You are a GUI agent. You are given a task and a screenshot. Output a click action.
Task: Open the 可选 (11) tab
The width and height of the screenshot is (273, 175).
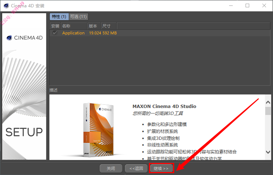click(x=79, y=17)
